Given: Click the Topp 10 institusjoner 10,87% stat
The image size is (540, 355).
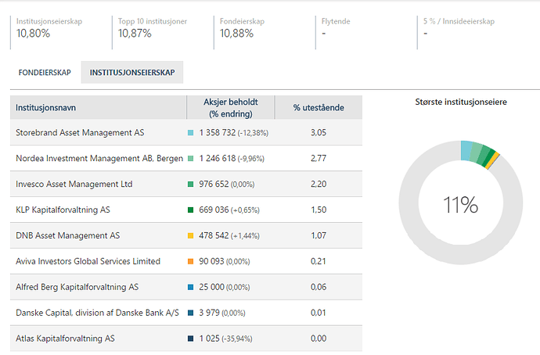Looking at the screenshot, I should click(153, 27).
